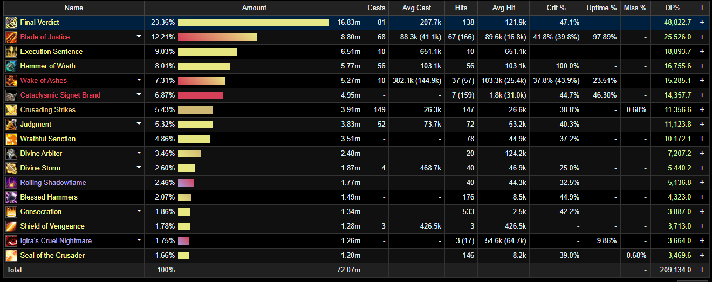Expand the Blade of Justice breakdown arrow

click(x=139, y=37)
